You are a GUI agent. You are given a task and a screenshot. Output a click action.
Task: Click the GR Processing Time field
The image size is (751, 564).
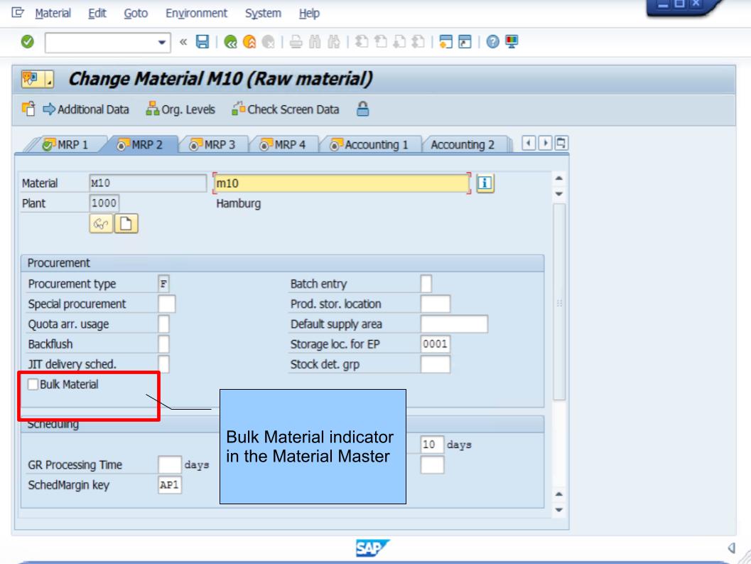coord(170,464)
